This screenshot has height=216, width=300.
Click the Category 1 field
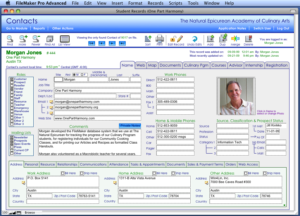(x=233, y=142)
